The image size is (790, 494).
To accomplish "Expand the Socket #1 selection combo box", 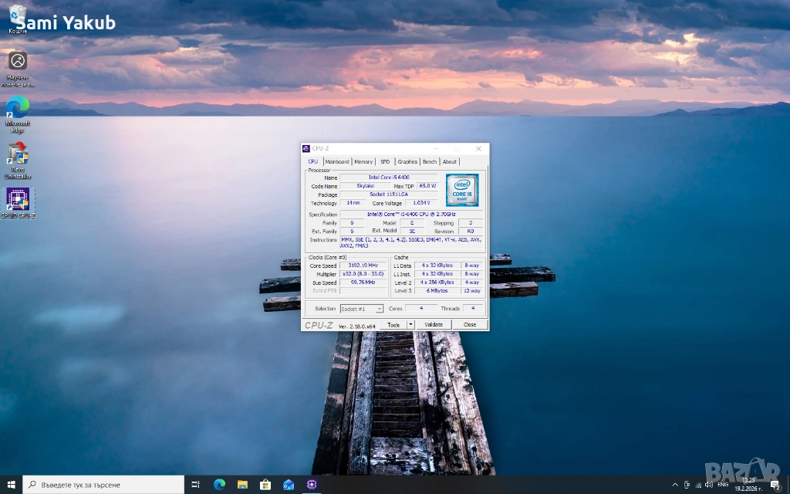I will tap(362, 309).
